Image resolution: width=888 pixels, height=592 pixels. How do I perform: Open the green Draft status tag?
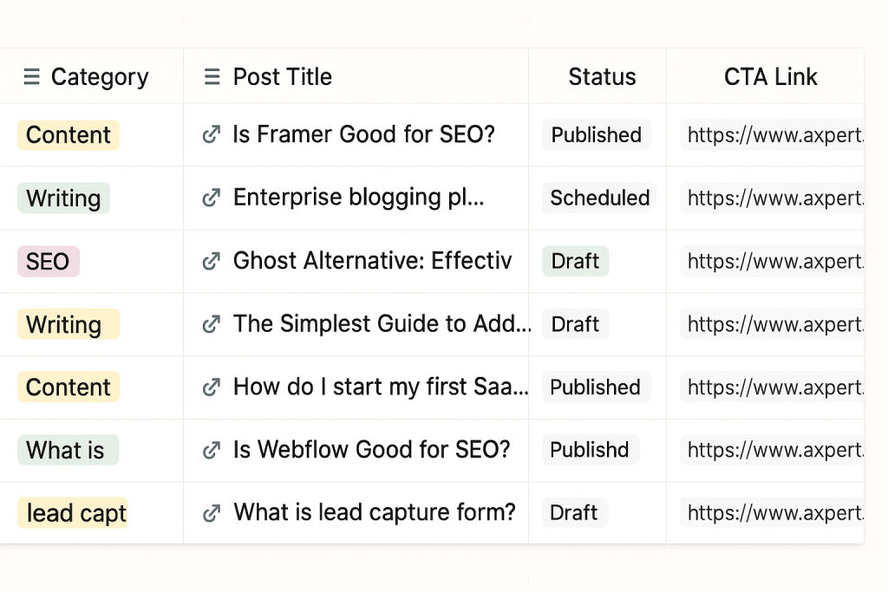pos(576,261)
